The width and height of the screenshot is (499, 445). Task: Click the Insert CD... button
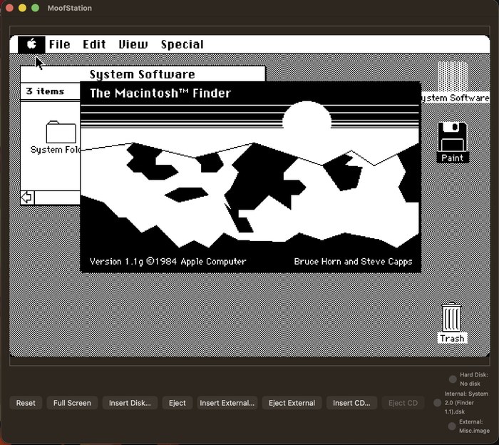tap(351, 403)
